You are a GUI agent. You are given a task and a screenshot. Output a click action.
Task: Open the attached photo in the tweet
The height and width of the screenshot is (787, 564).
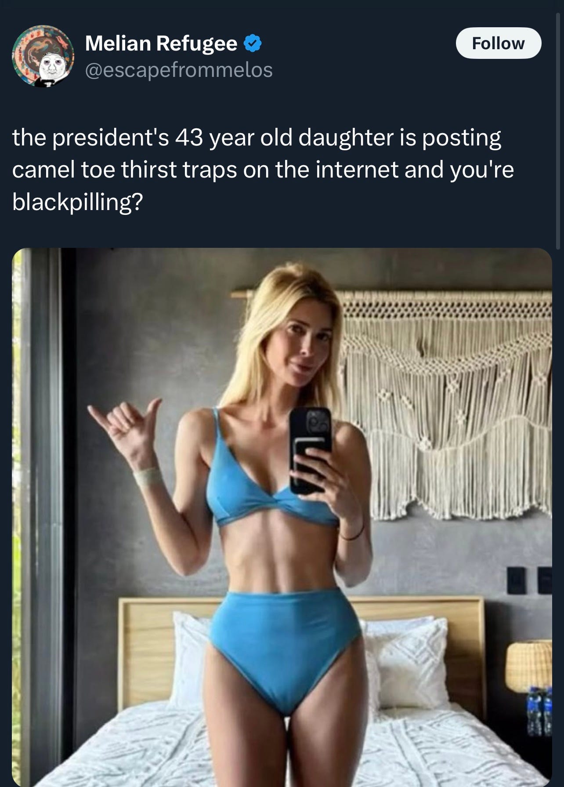coord(282,517)
